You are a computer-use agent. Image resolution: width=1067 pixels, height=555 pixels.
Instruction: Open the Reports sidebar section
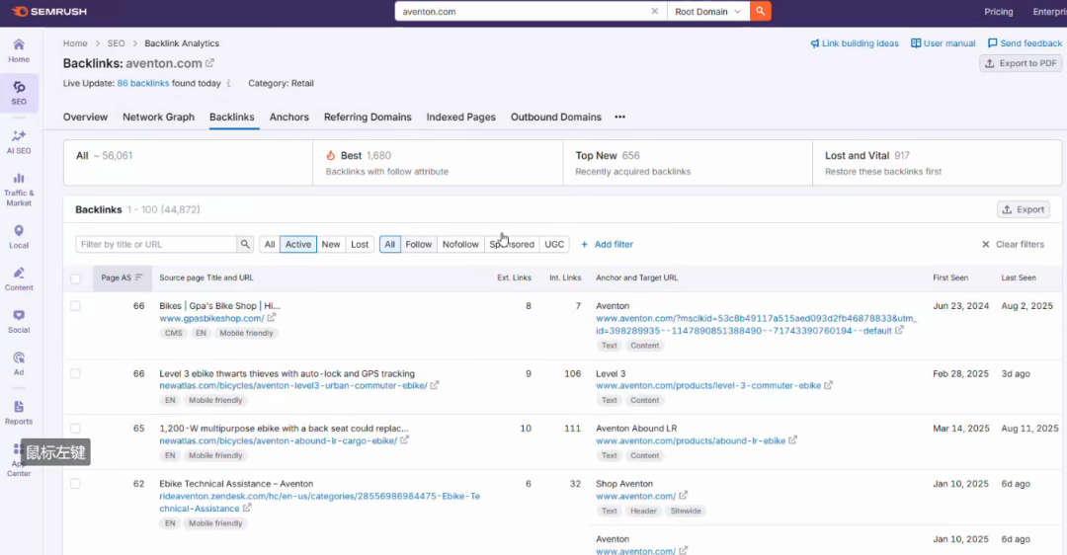coord(19,412)
